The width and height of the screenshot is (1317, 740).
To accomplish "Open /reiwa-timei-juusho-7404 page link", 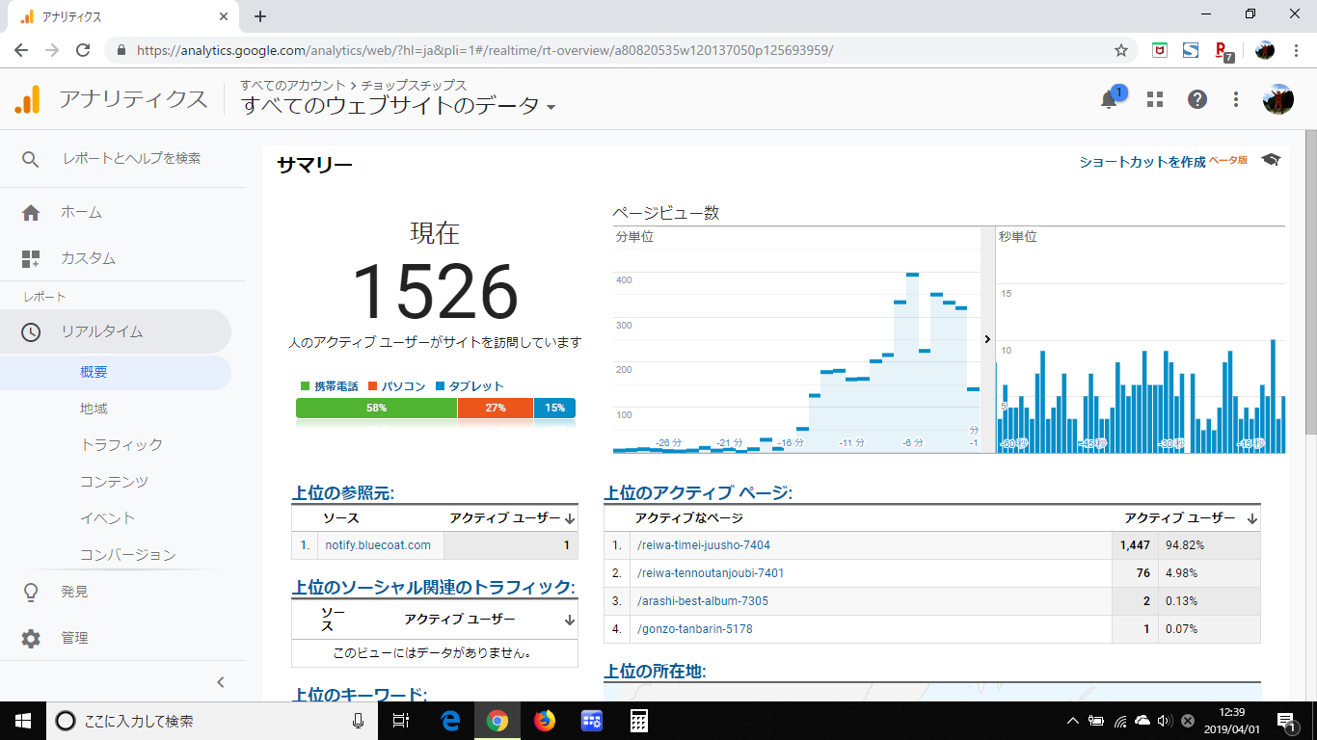I will click(x=704, y=545).
